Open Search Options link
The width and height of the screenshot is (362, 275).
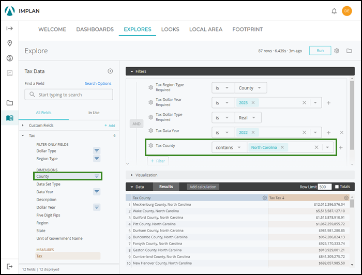[x=98, y=83]
